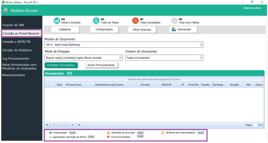Click the Wolters Kluwer logo icon
Viewport: 268px width, 143px height.
pos(6,10)
